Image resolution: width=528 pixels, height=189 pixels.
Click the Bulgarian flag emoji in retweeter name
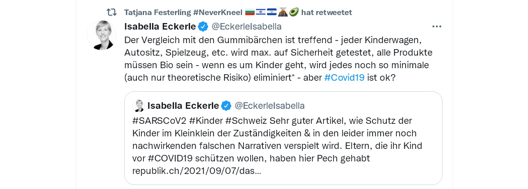(x=249, y=13)
